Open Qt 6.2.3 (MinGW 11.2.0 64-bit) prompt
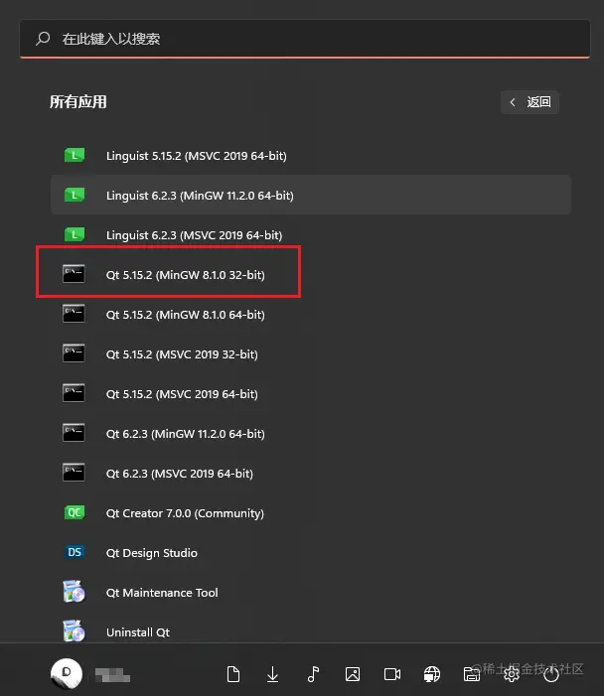This screenshot has height=696, width=604. point(310,433)
